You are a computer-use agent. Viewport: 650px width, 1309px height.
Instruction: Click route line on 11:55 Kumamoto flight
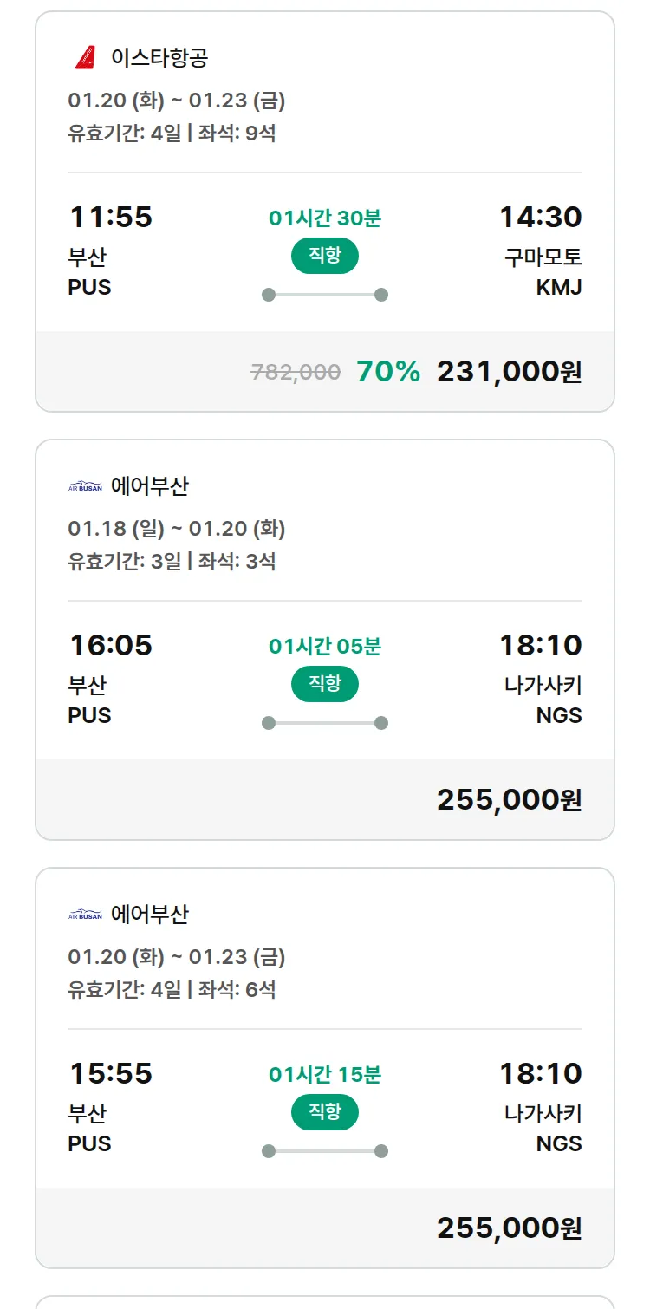[x=324, y=295]
